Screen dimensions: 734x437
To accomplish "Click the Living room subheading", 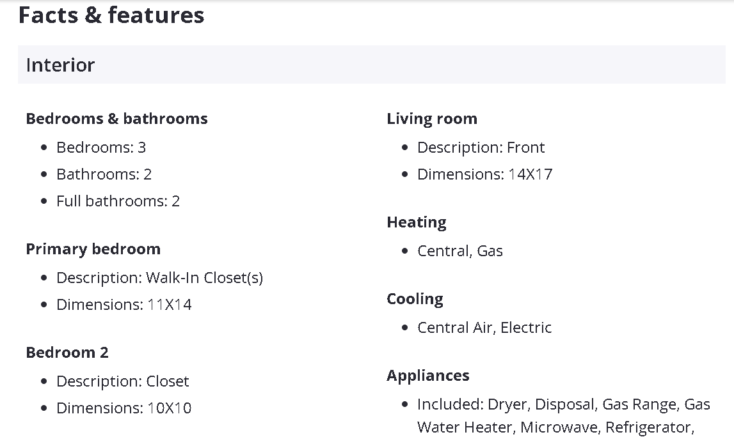I will click(432, 119).
